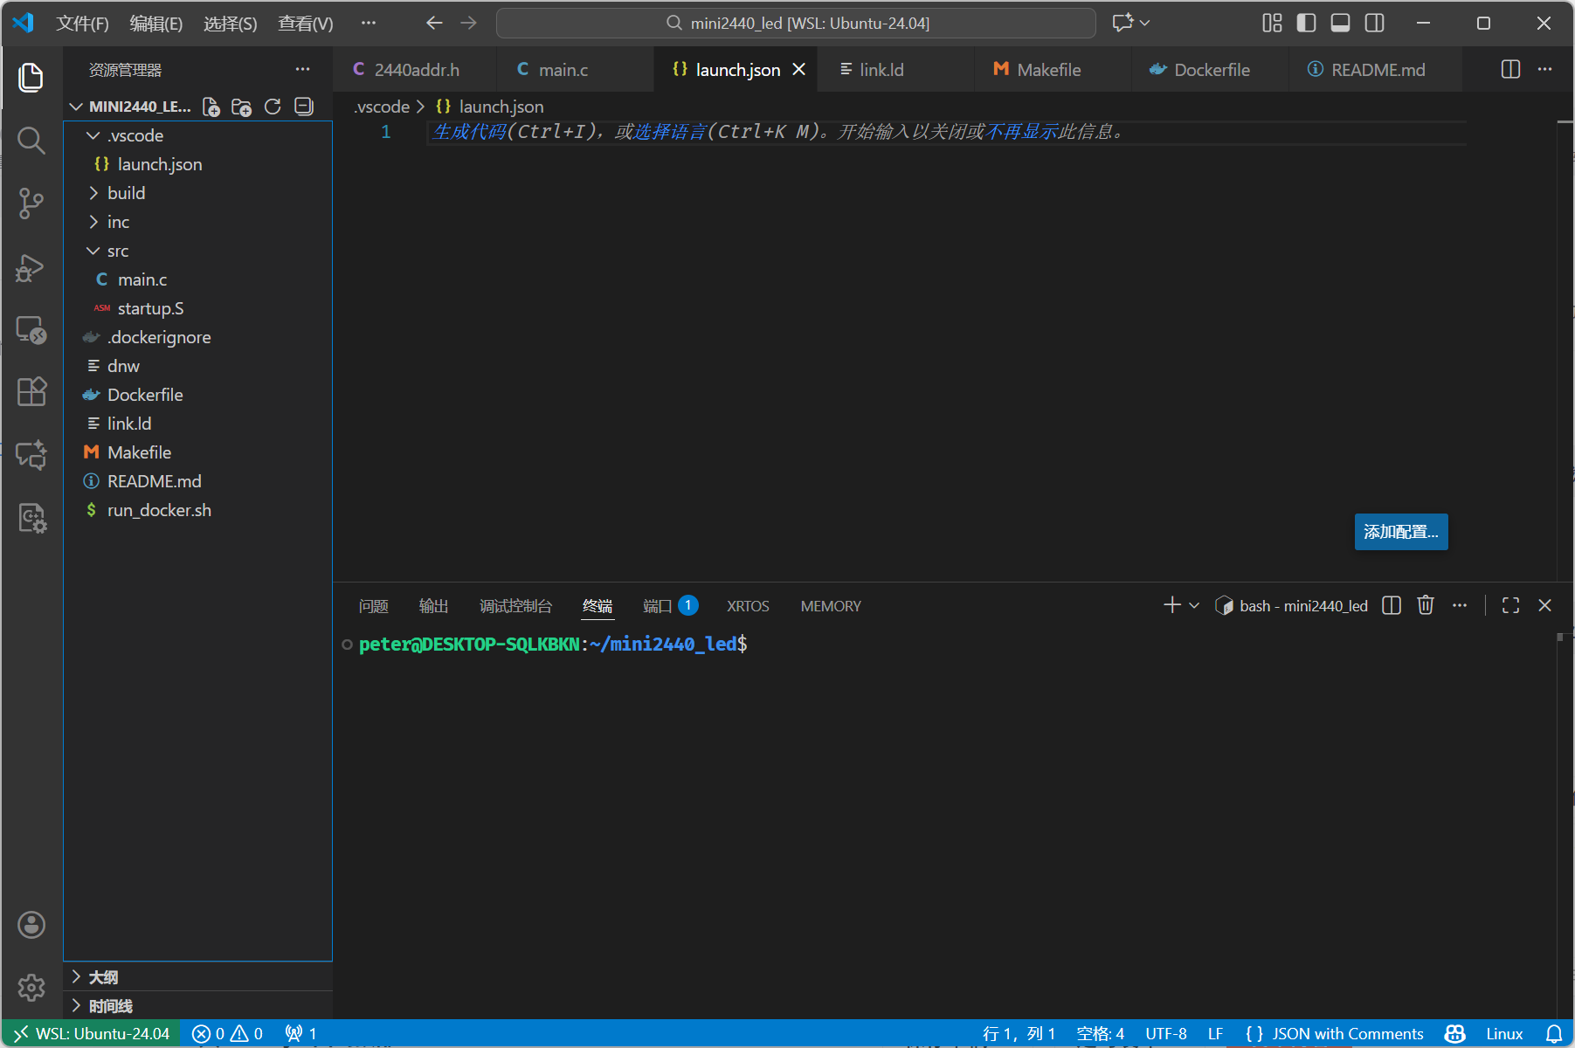Toggle the secondary sidebar
The width and height of the screenshot is (1575, 1048).
1373,23
